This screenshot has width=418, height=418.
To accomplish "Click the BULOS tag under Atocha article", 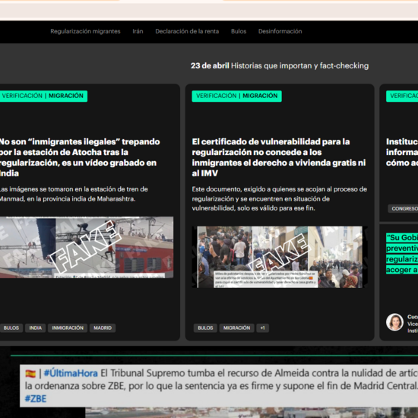I will click(x=11, y=328).
